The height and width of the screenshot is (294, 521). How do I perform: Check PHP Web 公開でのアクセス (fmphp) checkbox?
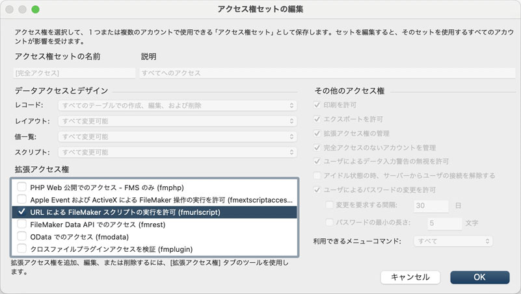pos(21,187)
